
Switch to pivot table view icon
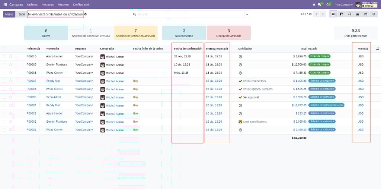coord(349,14)
